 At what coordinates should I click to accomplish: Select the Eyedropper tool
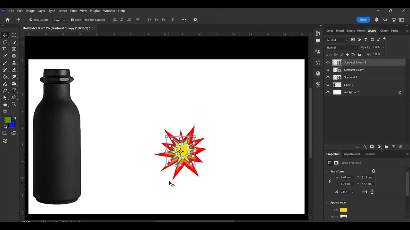[5, 56]
